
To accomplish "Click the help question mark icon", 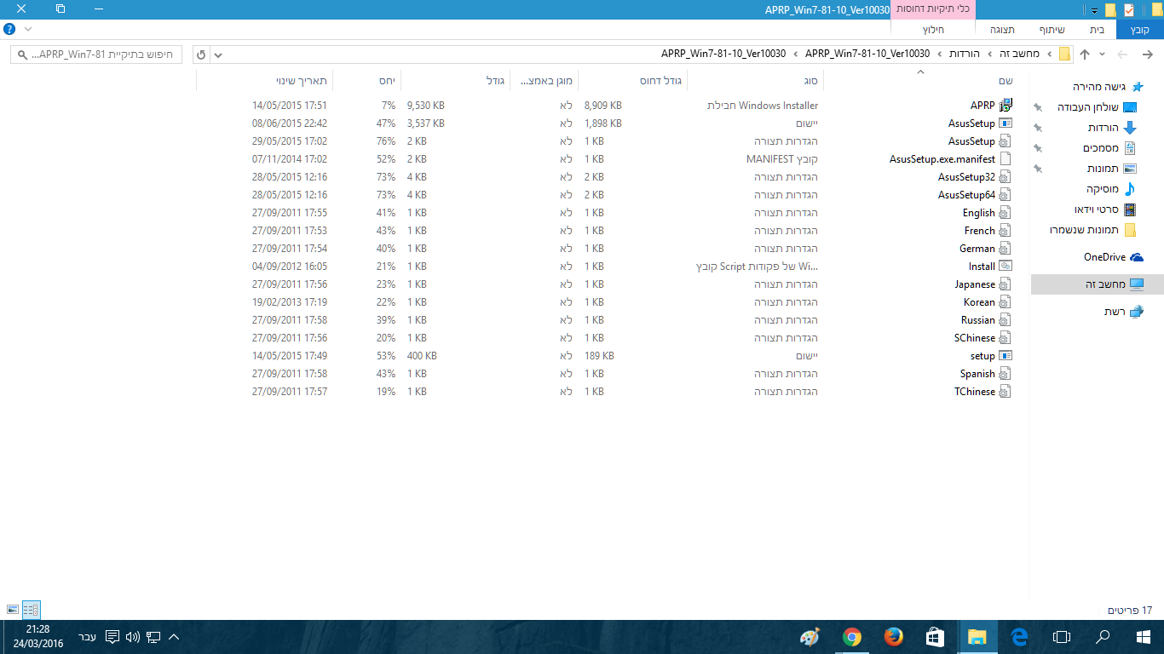I will (9, 29).
